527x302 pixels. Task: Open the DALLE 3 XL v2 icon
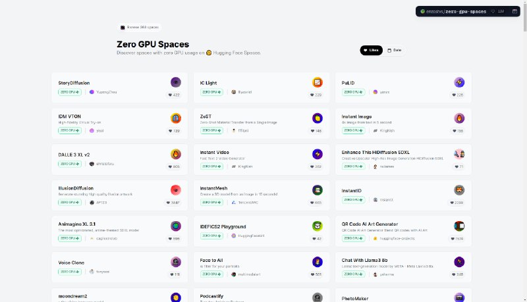pos(176,154)
